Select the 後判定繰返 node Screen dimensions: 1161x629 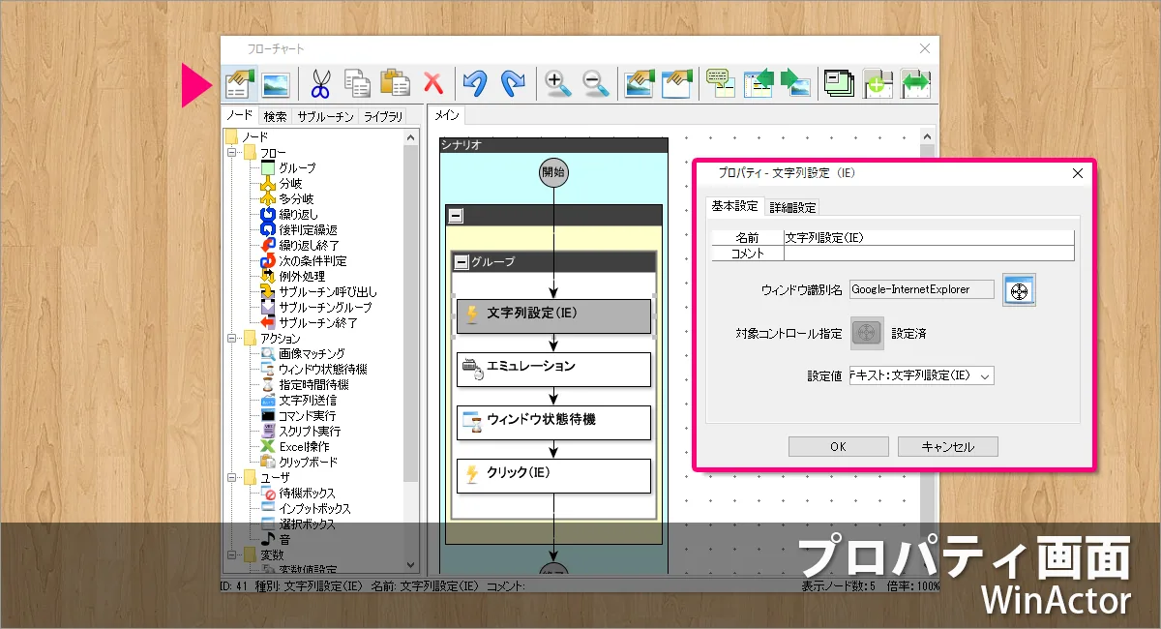coord(308,230)
